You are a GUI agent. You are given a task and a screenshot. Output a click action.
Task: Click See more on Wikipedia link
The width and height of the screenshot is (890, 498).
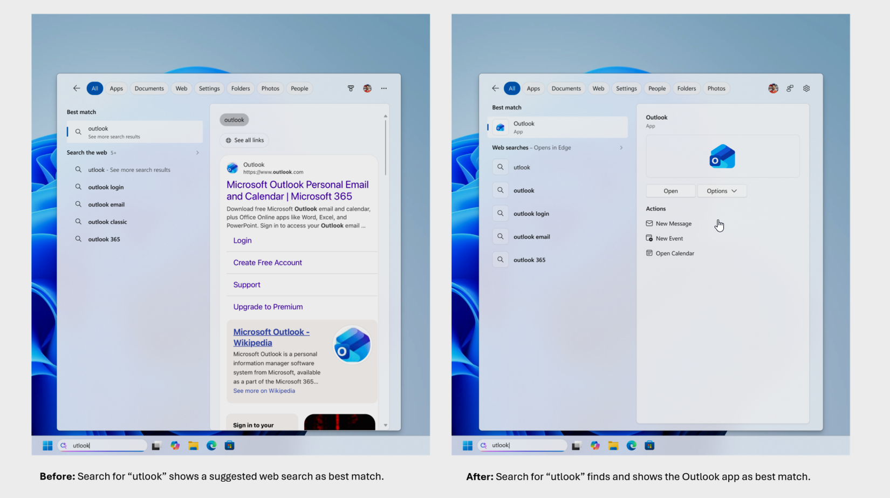coord(264,391)
